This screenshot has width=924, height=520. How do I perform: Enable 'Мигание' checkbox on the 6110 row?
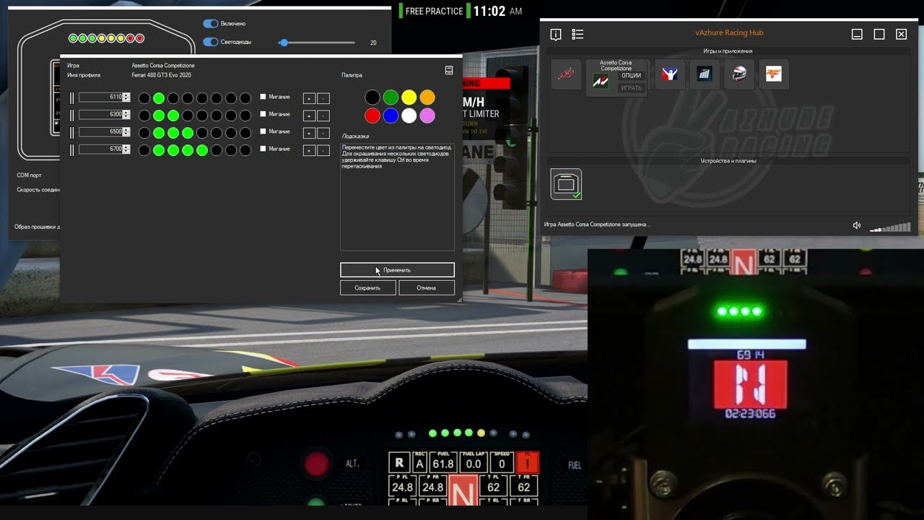click(x=263, y=97)
